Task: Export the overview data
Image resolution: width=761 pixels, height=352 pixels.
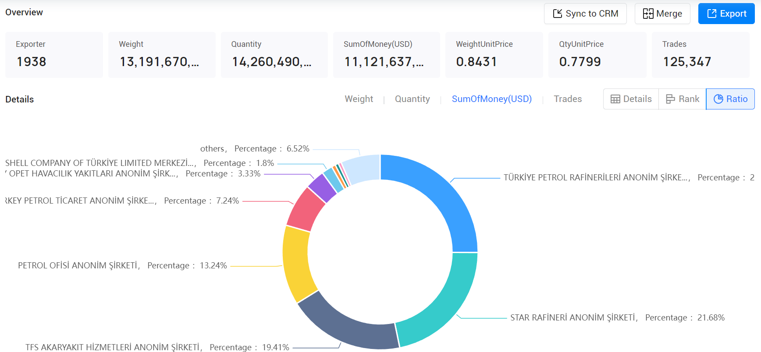Action: point(726,14)
